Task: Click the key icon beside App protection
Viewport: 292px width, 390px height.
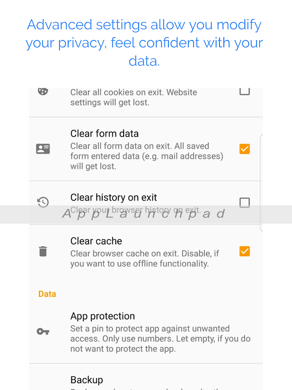Action: point(43,331)
